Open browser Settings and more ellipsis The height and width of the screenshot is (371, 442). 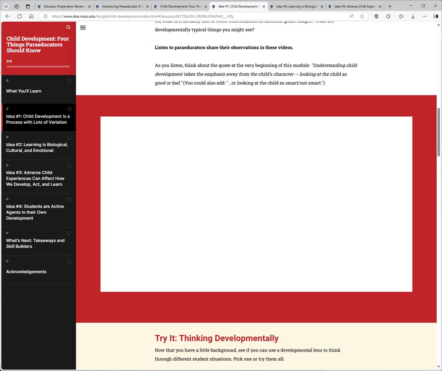pos(424,16)
